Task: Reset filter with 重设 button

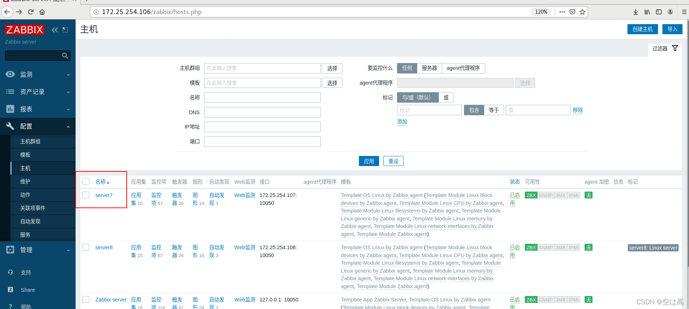Action: (x=393, y=161)
